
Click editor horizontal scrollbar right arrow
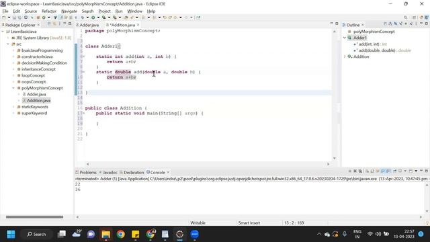coord(329,164)
